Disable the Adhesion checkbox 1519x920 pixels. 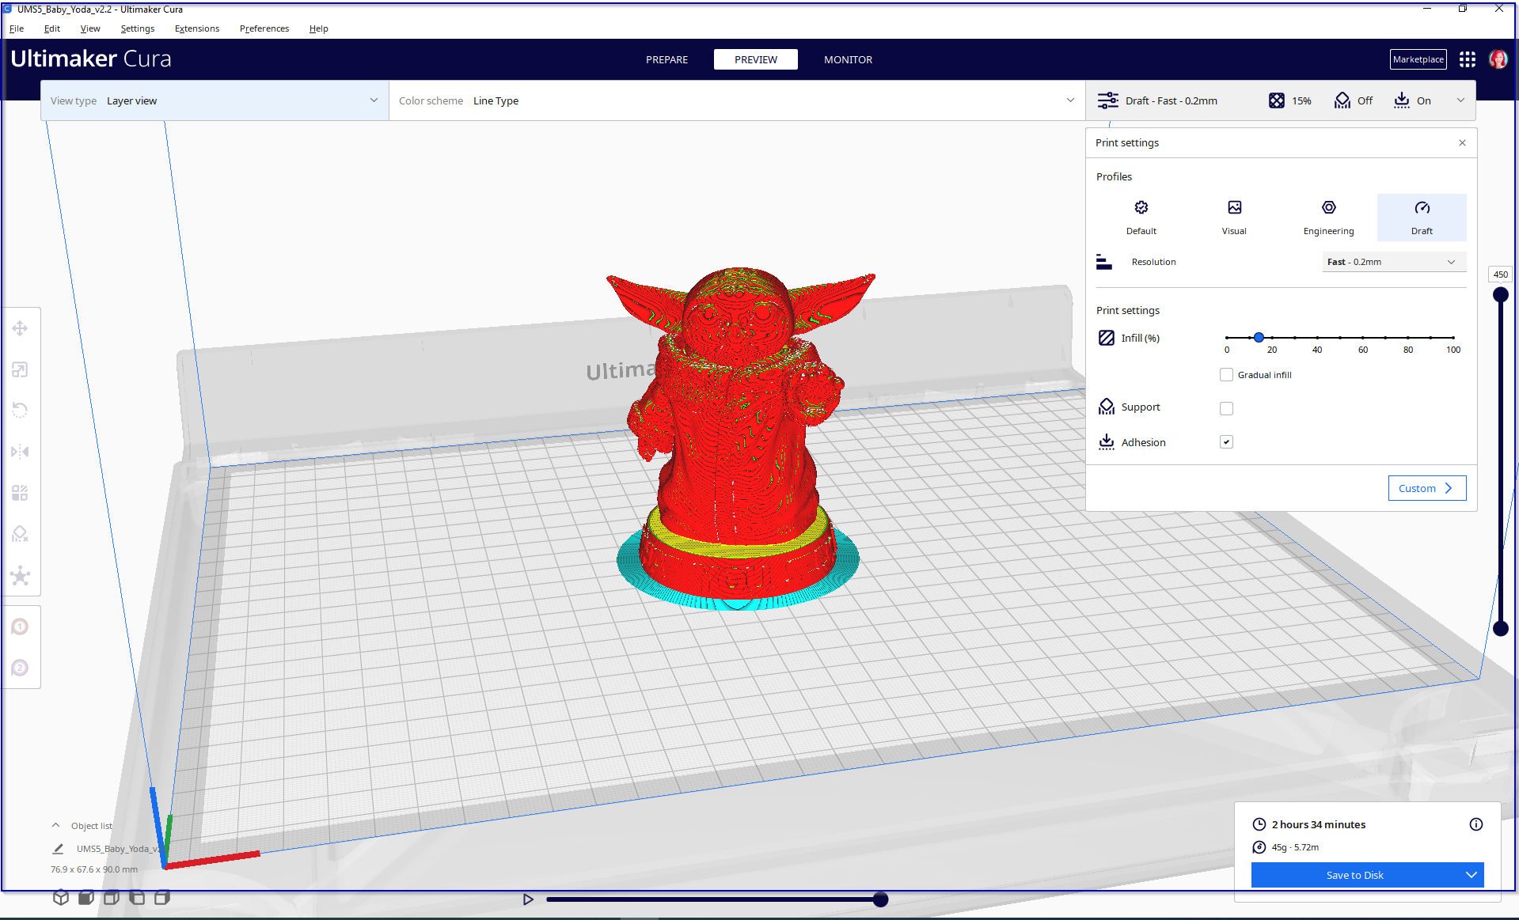[x=1226, y=441]
